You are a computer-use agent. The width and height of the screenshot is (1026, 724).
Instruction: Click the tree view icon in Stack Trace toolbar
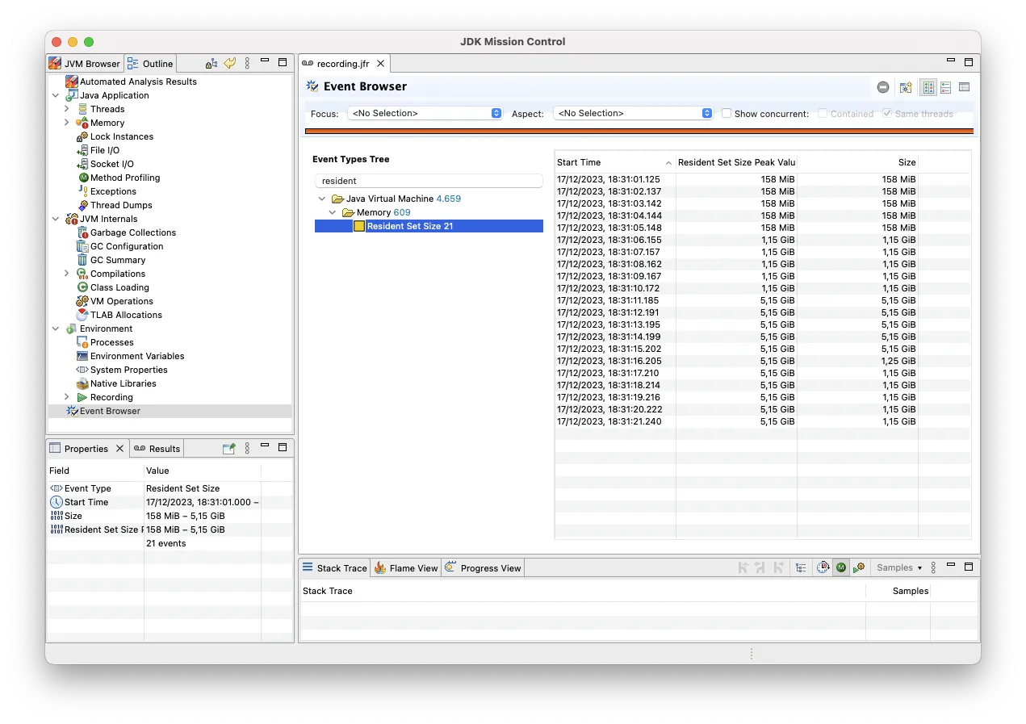(x=800, y=568)
